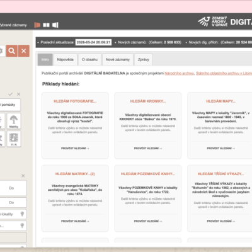The width and height of the screenshot is (252, 252).
Task: Clear search with the orange X button
Action: tap(24, 51)
